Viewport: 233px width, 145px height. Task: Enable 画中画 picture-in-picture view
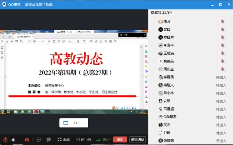tap(83, 139)
